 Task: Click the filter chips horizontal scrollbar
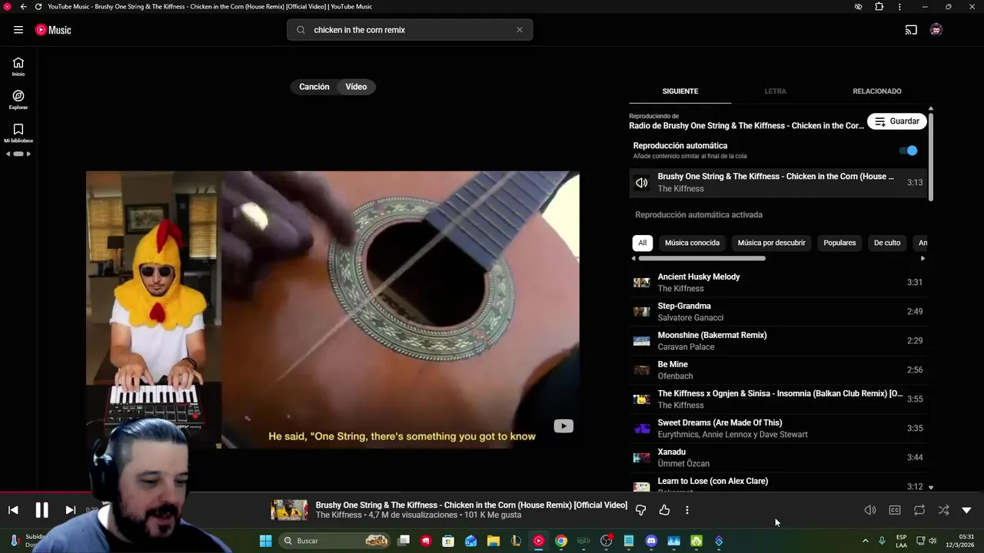702,258
